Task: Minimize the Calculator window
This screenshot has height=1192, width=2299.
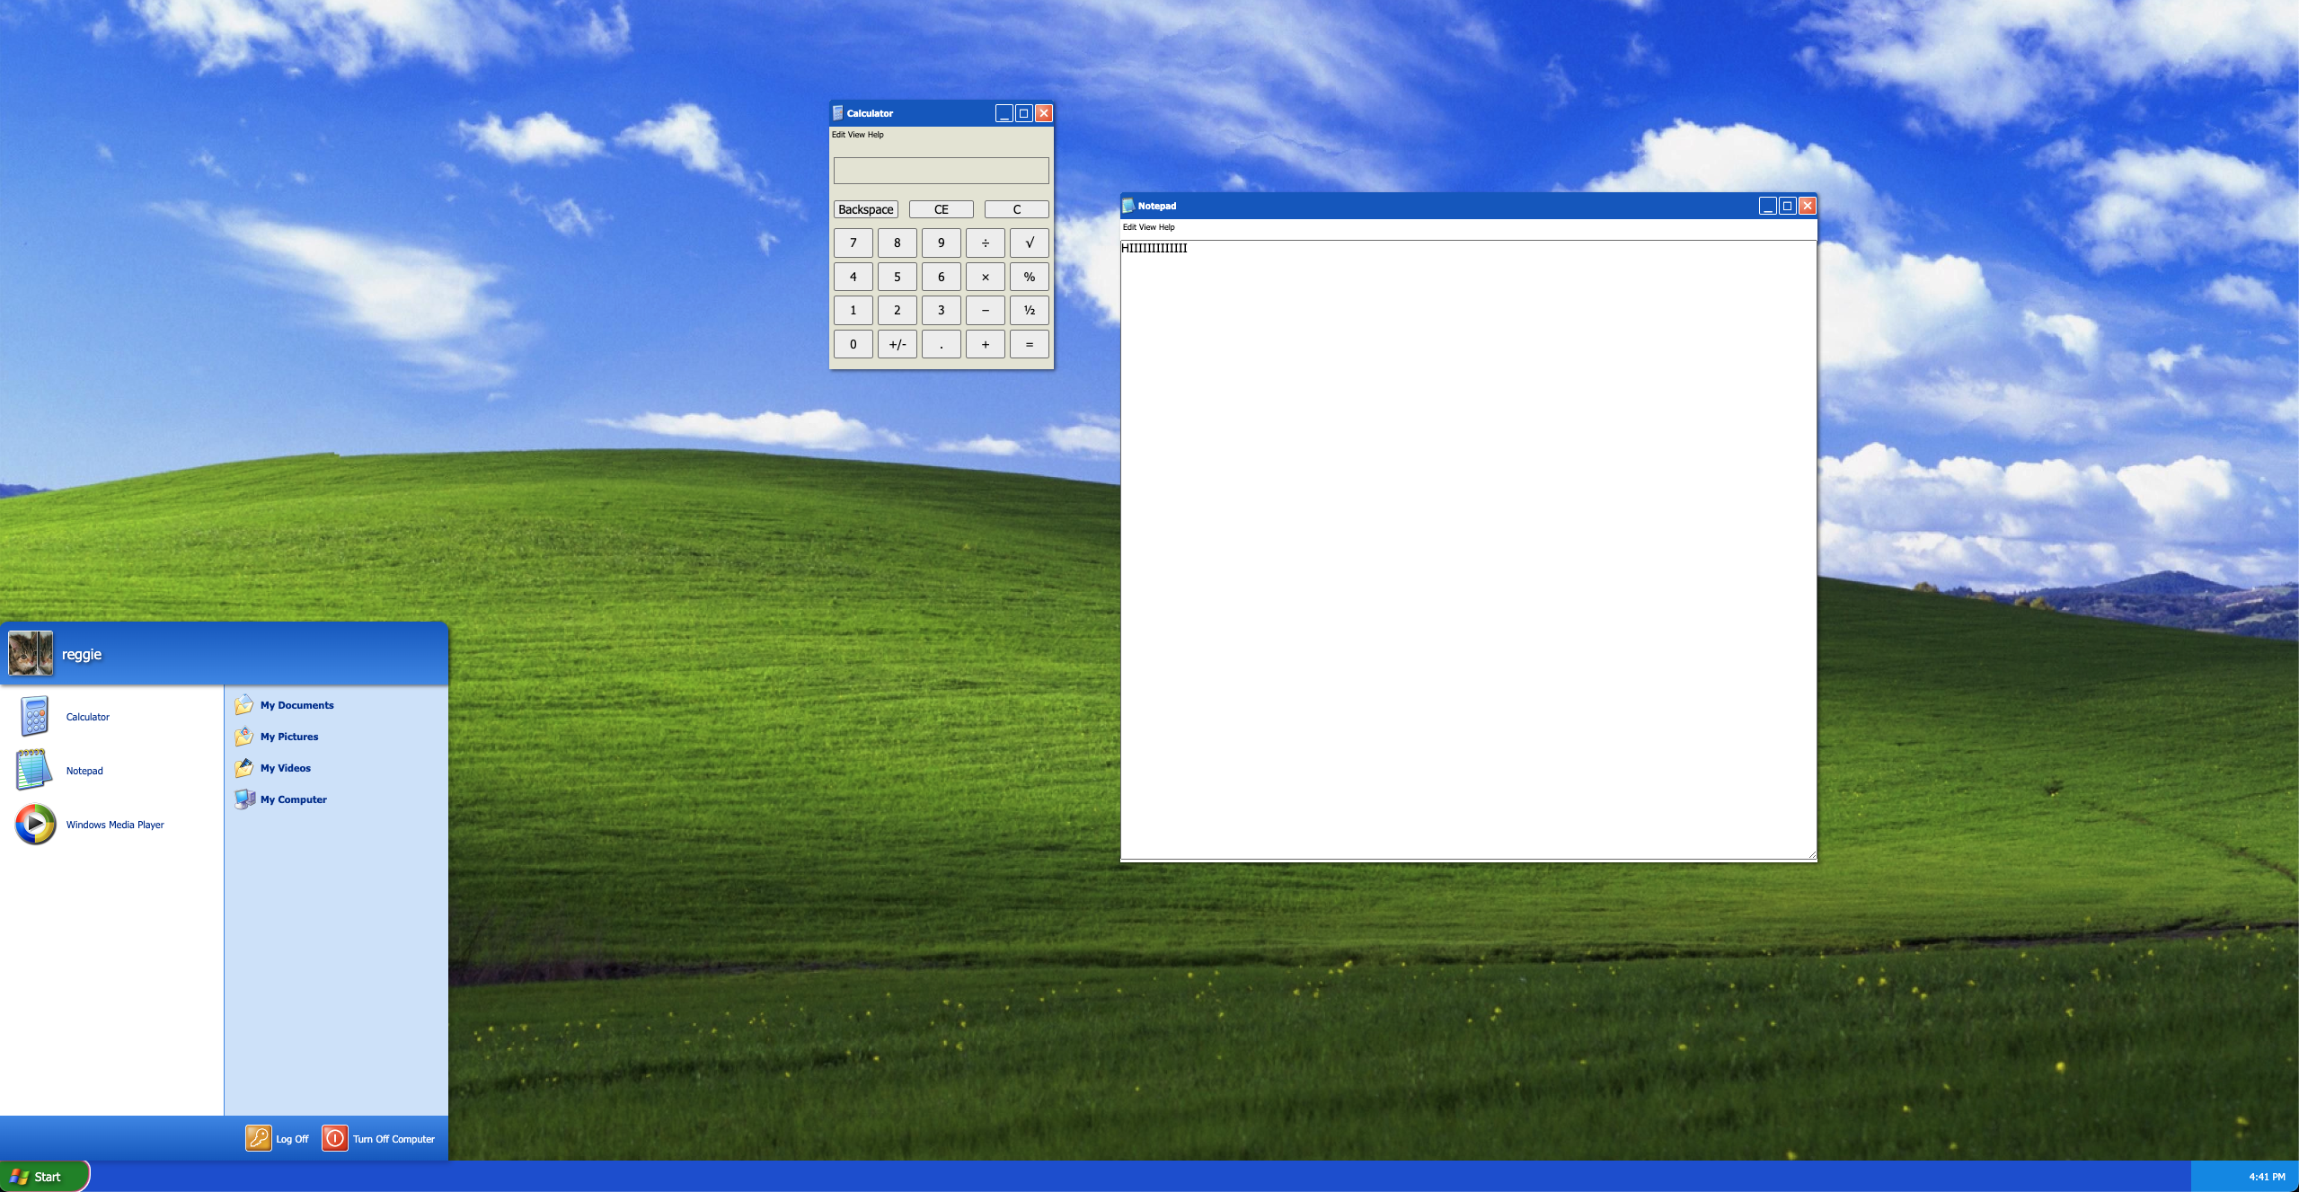Action: (x=1004, y=113)
